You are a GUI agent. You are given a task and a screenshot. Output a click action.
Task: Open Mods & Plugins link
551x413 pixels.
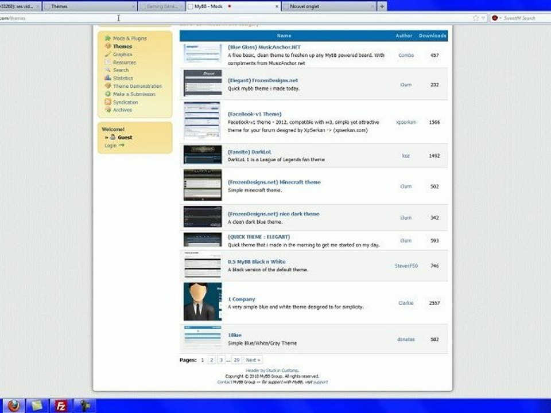130,38
